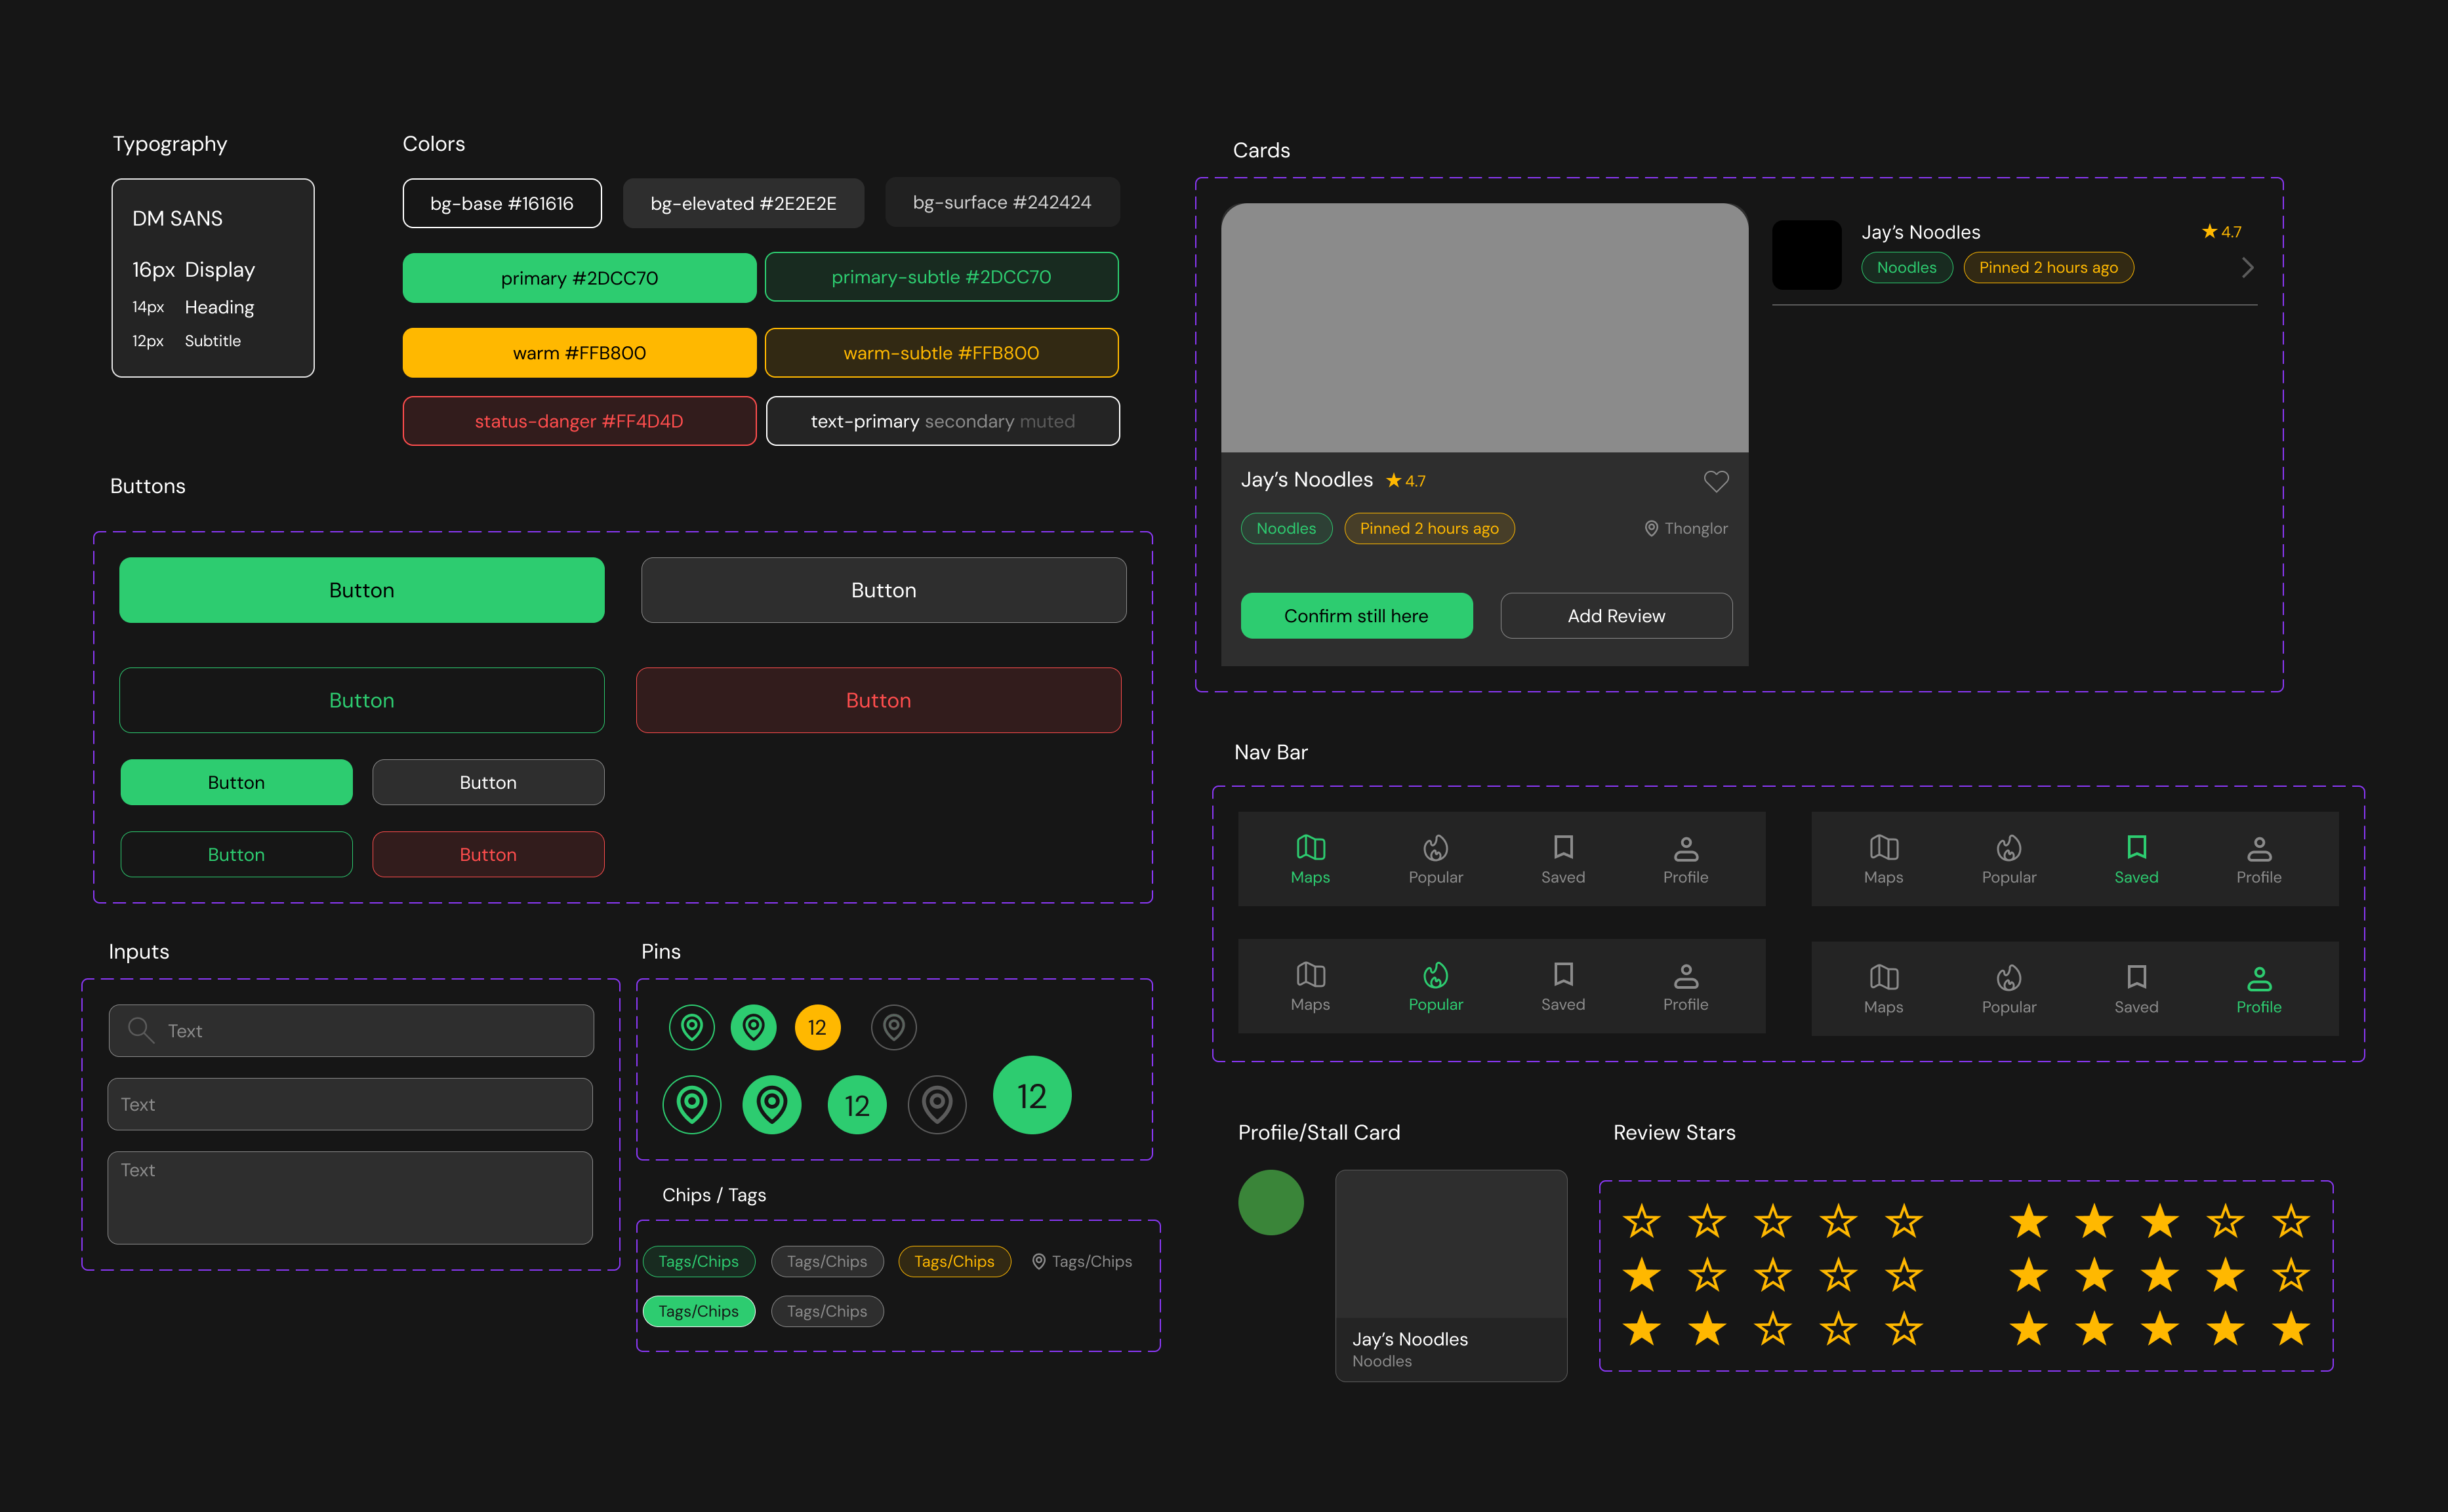This screenshot has width=2448, height=1512.
Task: Click Popular icon in the Saved-active nav bar
Action: [x=2009, y=848]
